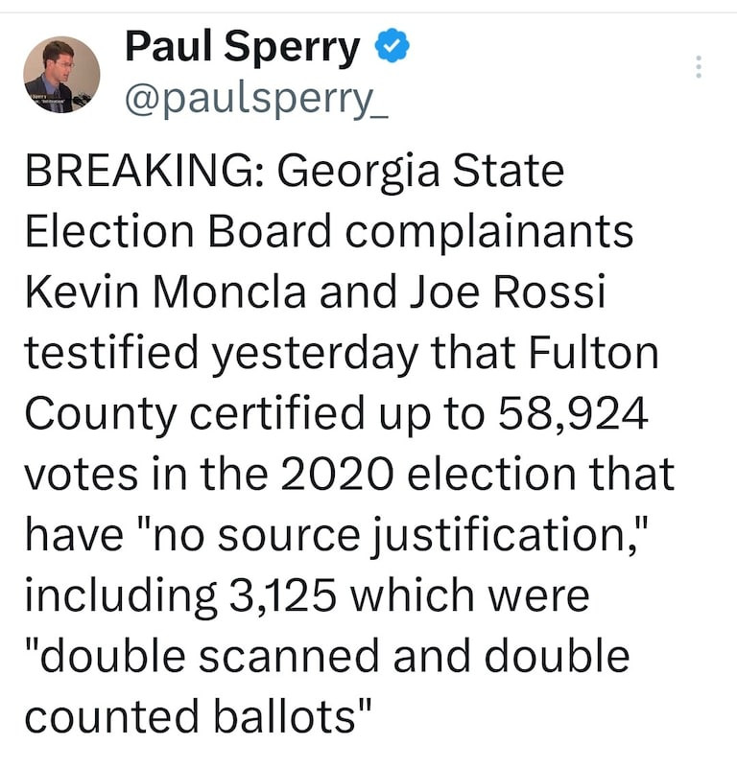Open the three-dot more options menu

(x=699, y=67)
